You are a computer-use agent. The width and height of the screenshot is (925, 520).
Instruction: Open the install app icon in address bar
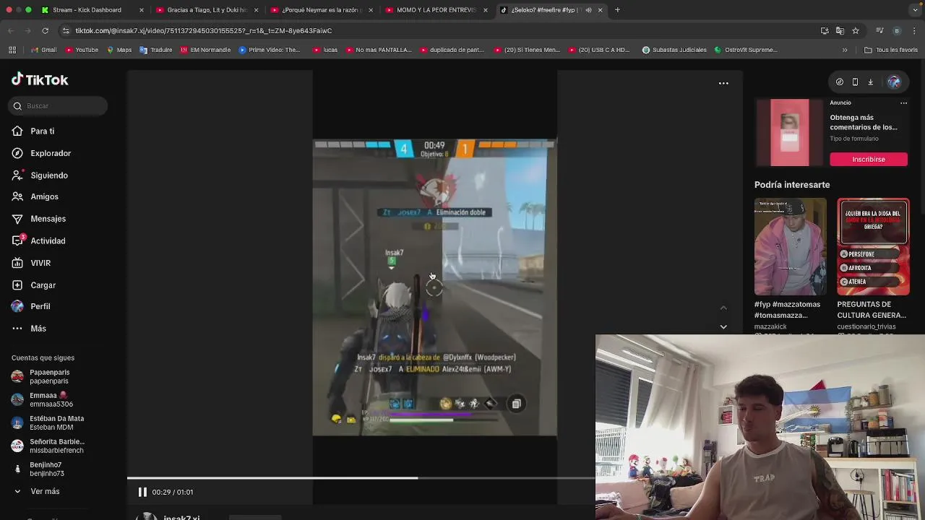825,30
